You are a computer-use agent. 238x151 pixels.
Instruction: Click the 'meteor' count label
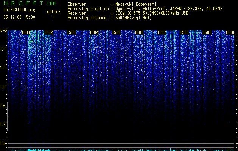54,12
